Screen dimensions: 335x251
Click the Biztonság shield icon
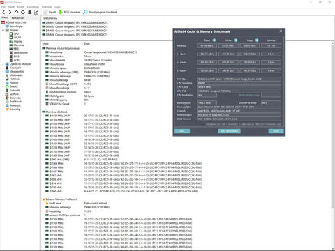[7, 98]
